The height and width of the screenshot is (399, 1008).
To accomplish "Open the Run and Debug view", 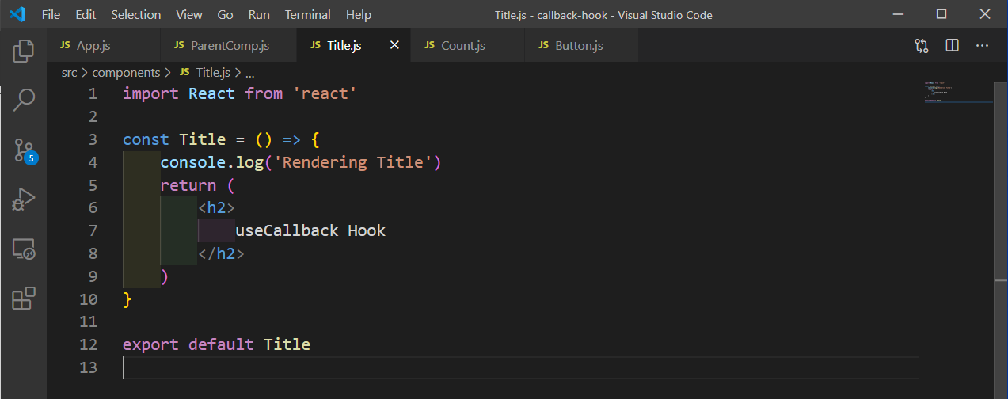I will (24, 199).
